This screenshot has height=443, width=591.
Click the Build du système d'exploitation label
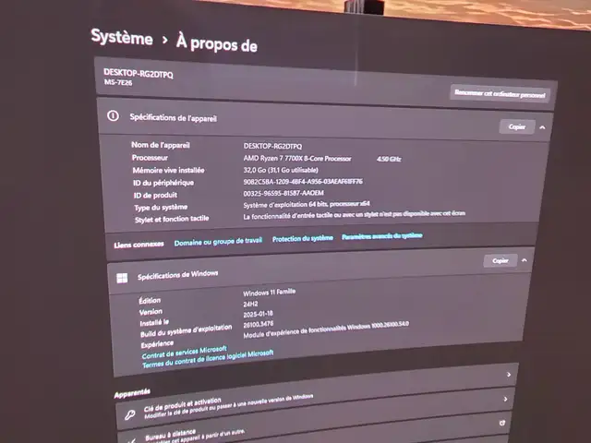pyautogui.click(x=187, y=330)
